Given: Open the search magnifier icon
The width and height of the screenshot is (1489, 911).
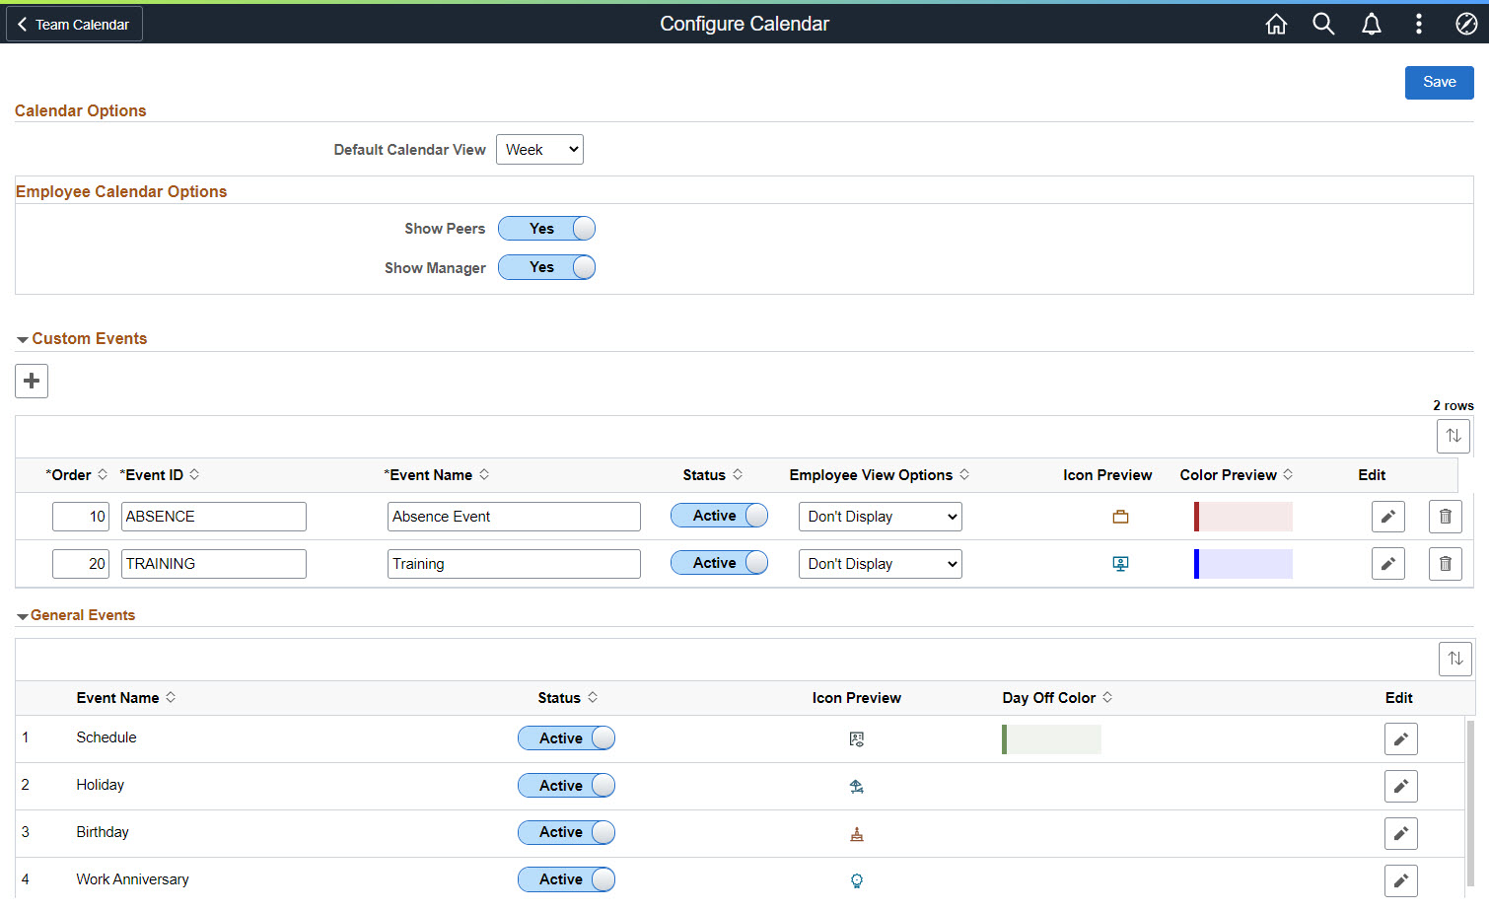Looking at the screenshot, I should (x=1323, y=24).
